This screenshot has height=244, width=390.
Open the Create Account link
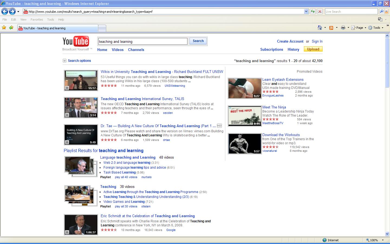click(x=290, y=41)
